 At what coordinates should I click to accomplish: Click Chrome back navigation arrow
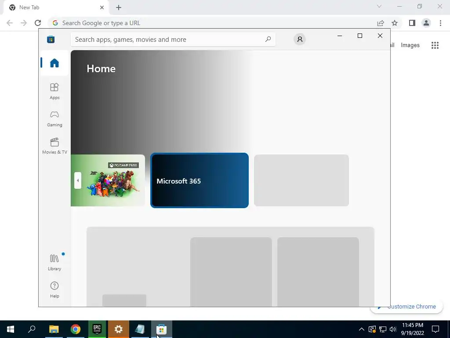[10, 23]
